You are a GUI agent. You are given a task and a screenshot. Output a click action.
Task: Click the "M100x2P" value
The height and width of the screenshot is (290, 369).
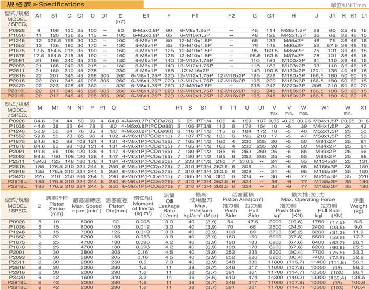293,60
